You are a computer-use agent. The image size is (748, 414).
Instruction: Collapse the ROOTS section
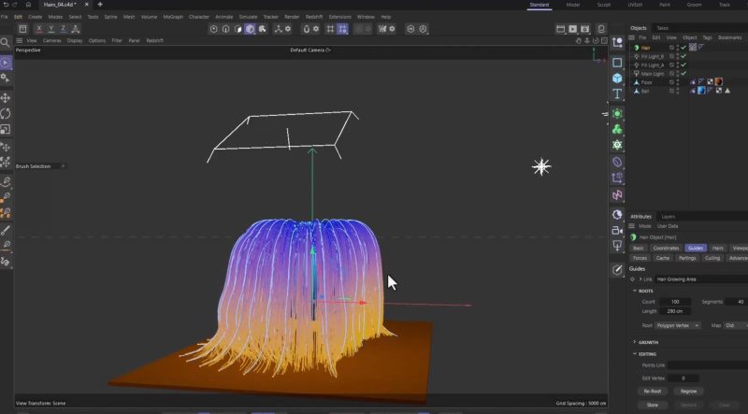(x=635, y=291)
